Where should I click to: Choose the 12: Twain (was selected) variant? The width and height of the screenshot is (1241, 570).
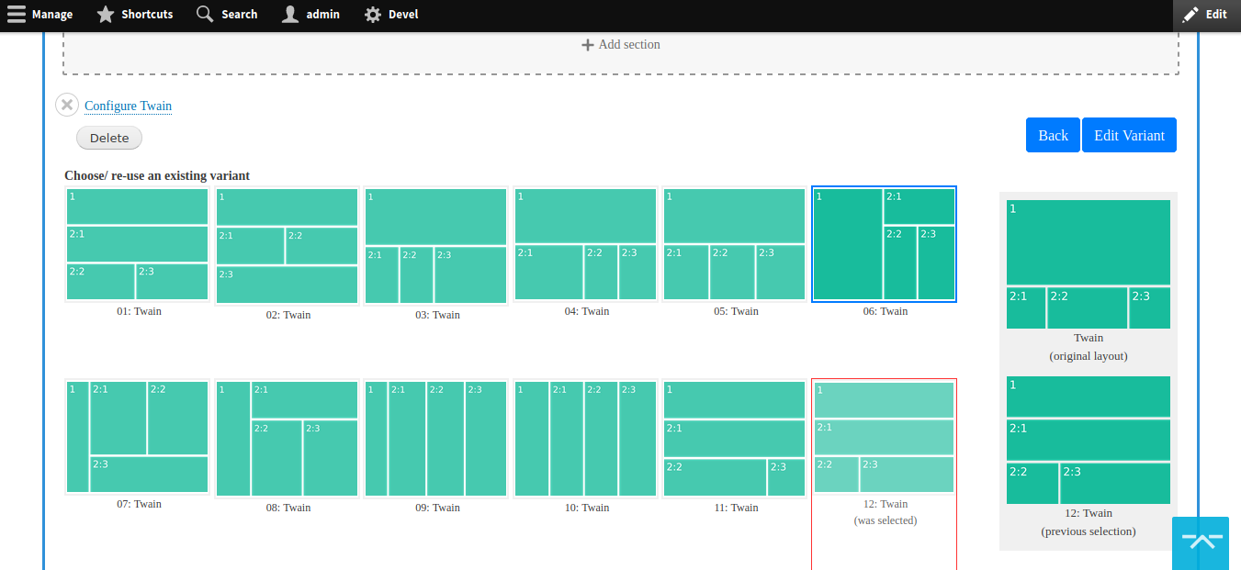[885, 437]
